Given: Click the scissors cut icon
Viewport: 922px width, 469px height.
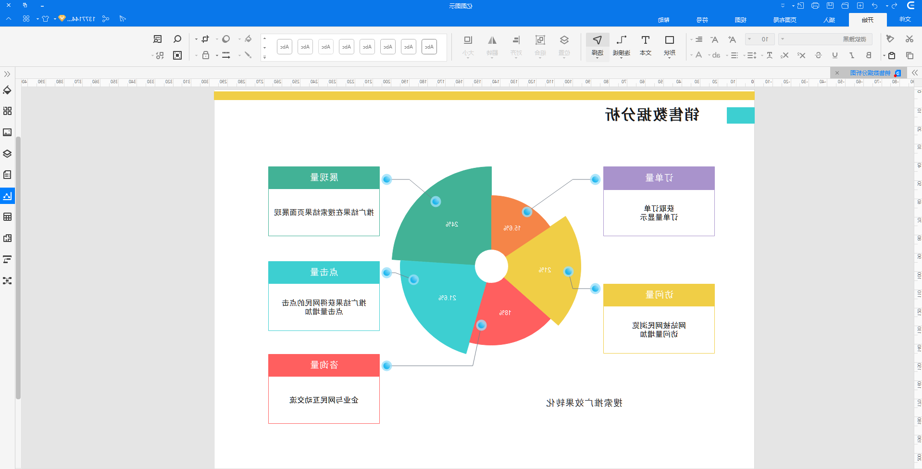Looking at the screenshot, I should [x=909, y=39].
